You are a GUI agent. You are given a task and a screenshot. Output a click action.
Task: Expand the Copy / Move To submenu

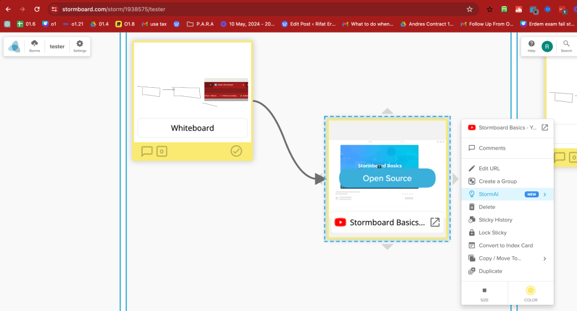(x=508, y=258)
